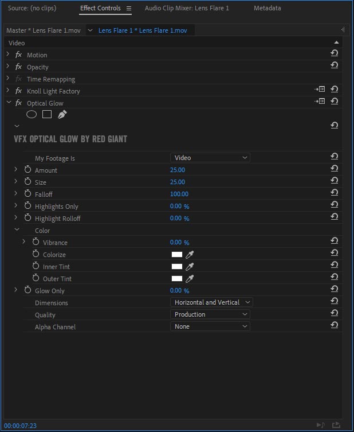Click Lens Flare 1 sequence clip link

[143, 30]
